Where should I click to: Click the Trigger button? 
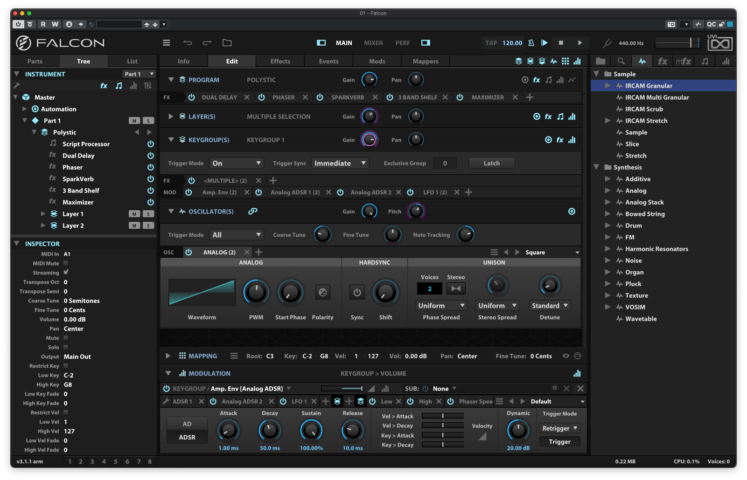tap(560, 442)
